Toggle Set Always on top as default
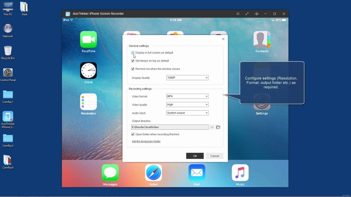Screen dimensions: 351x197 pyautogui.click(x=133, y=61)
